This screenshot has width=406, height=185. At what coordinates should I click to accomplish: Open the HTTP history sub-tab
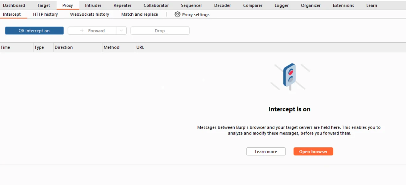pyautogui.click(x=45, y=14)
